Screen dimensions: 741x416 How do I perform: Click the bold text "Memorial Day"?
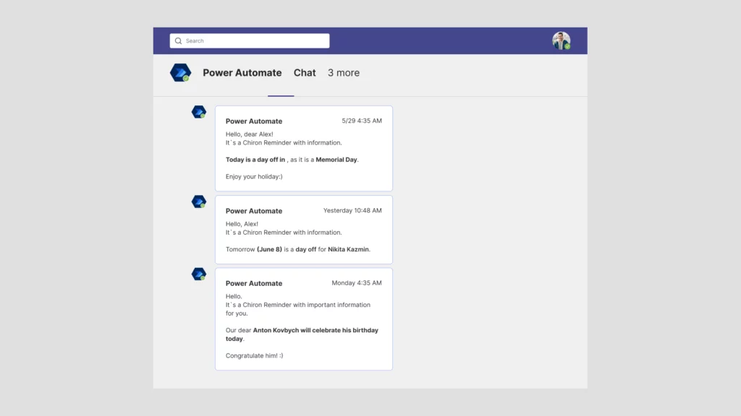click(x=336, y=159)
